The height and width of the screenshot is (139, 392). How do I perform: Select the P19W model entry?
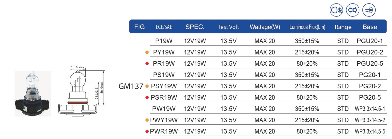tap(164, 41)
